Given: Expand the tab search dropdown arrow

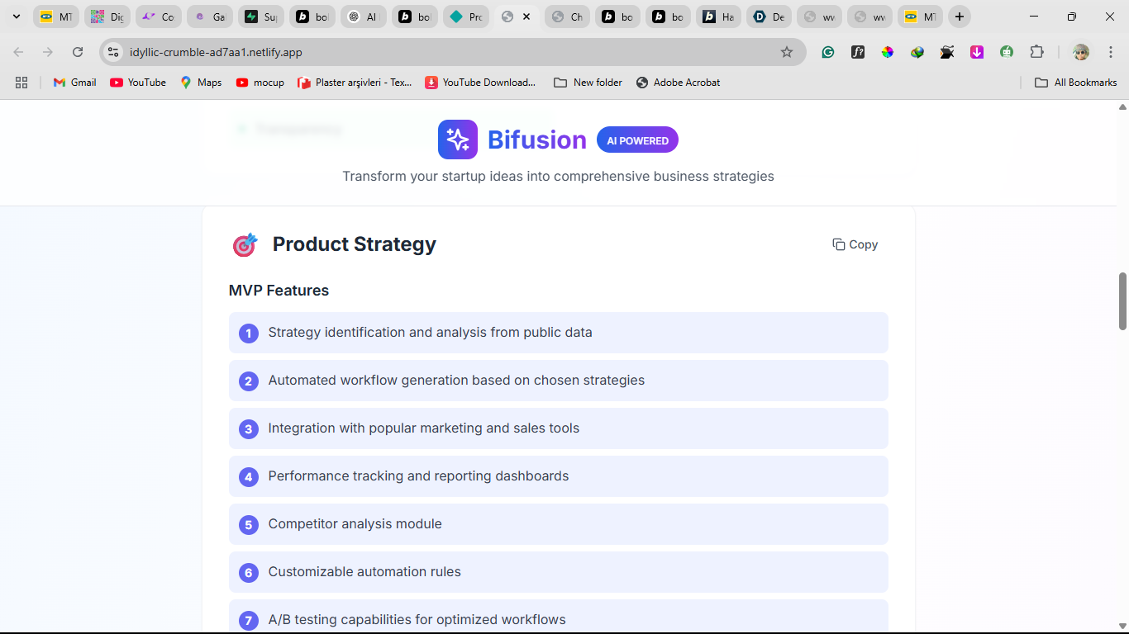Looking at the screenshot, I should [16, 17].
